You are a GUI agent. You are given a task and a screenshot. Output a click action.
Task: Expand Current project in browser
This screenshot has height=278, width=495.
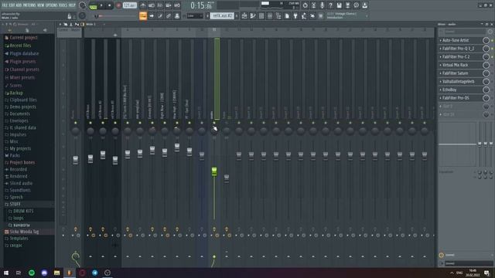(23, 38)
